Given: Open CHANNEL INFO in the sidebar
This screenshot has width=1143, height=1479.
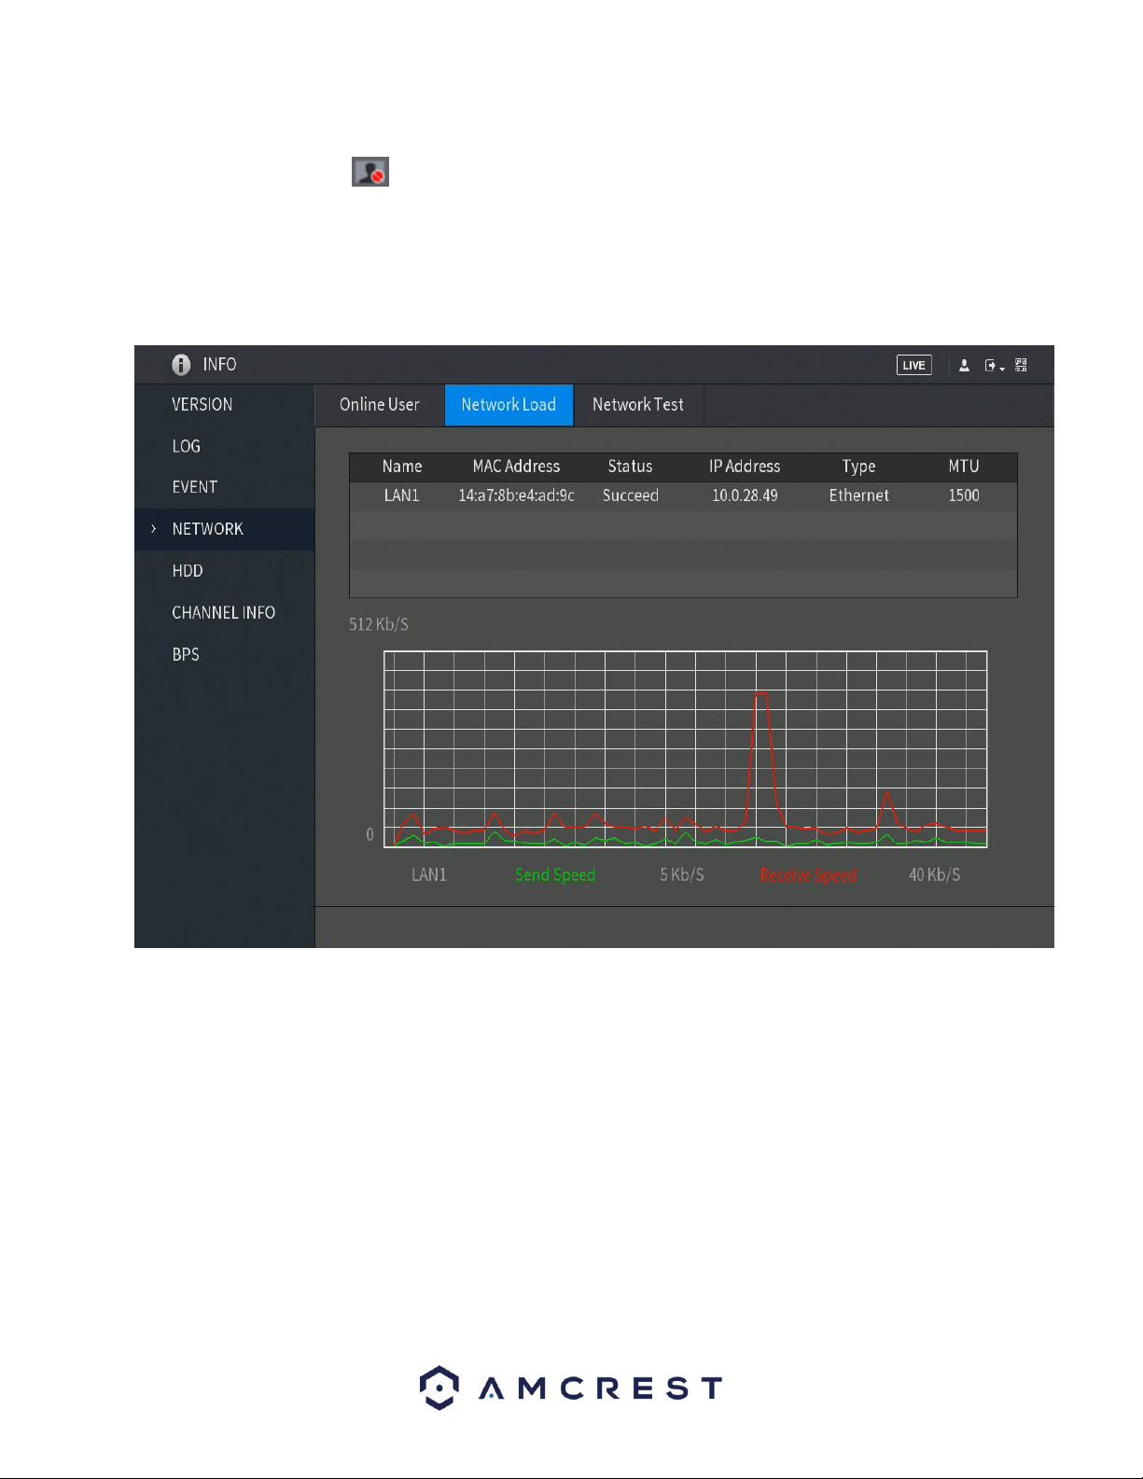Looking at the screenshot, I should (224, 613).
